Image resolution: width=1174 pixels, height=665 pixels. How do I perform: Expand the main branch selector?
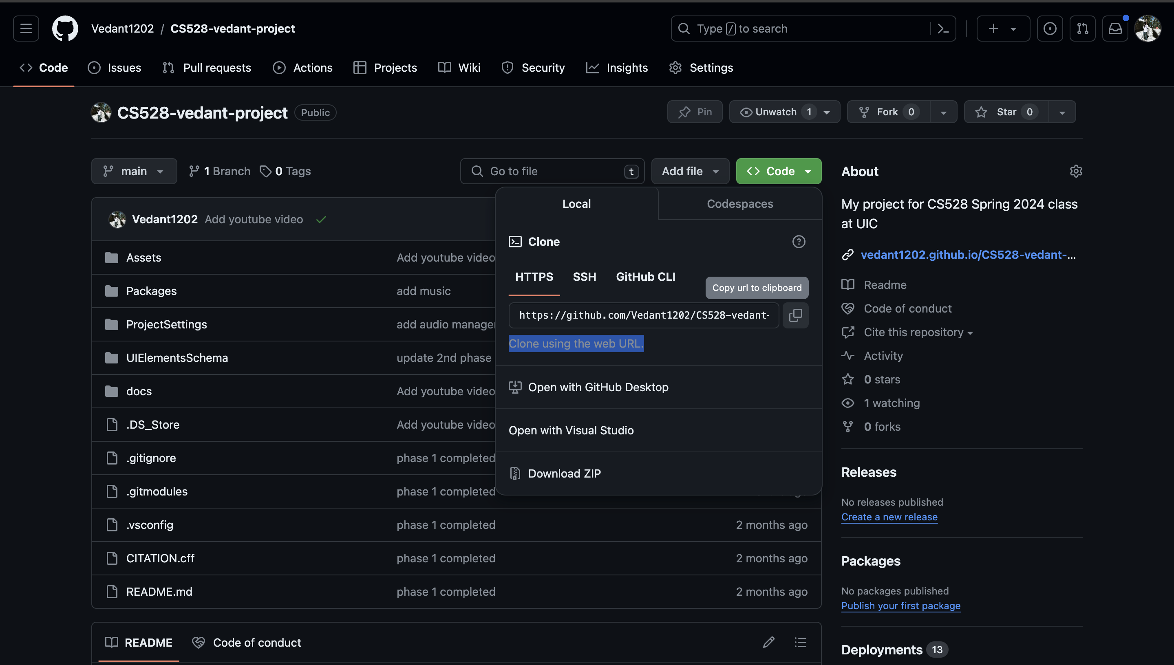tap(134, 171)
